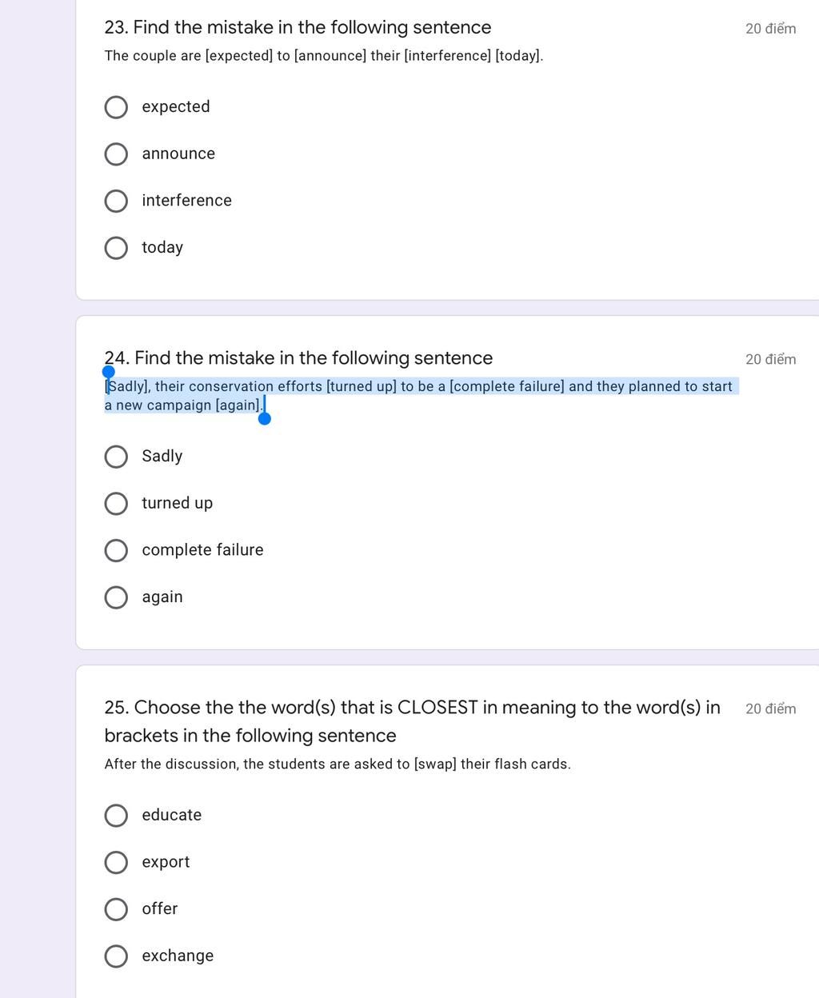819x998 pixels.
Task: Select 'complete failure' radio option
Action: point(116,550)
